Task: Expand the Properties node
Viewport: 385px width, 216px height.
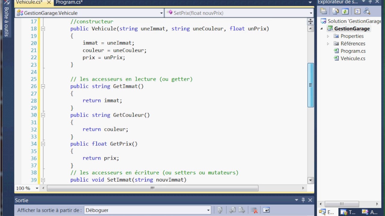Action: [328, 36]
